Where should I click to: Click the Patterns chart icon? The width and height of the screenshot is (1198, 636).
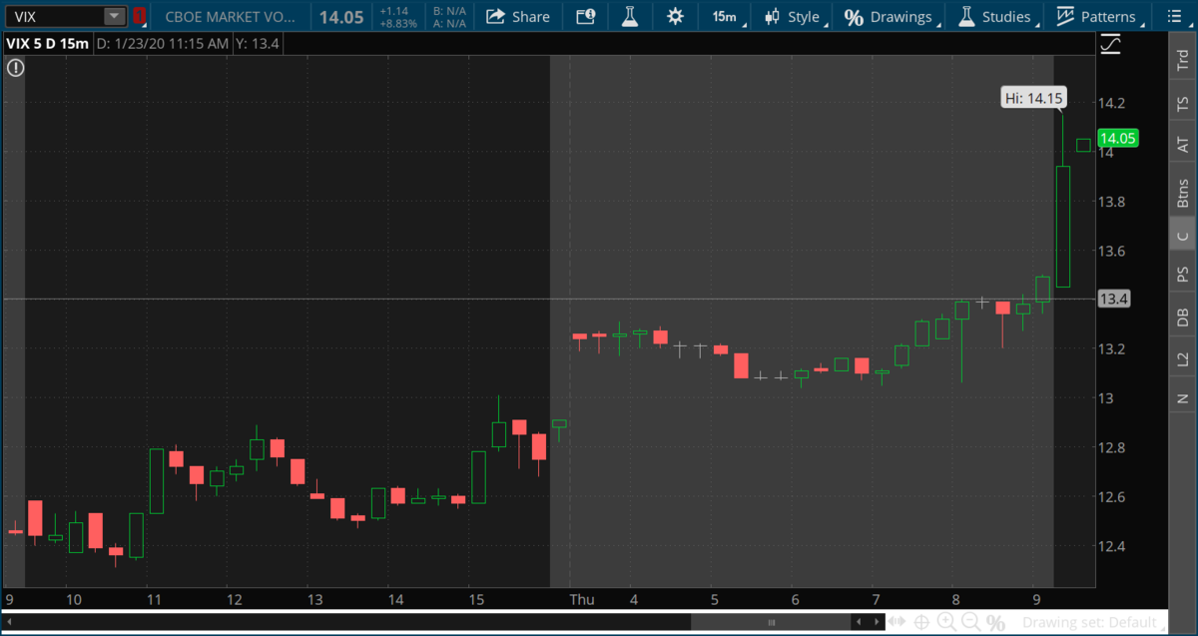(x=1065, y=16)
